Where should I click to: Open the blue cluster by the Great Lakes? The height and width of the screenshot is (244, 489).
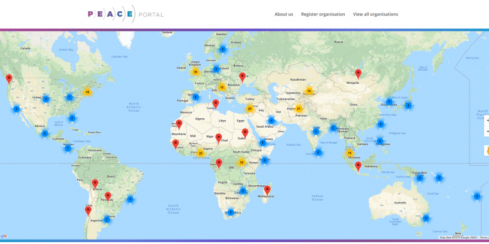[70, 98]
